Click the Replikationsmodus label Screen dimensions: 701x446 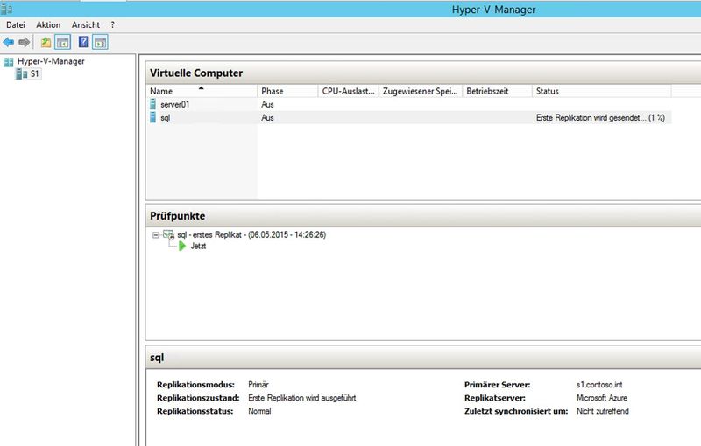(195, 385)
